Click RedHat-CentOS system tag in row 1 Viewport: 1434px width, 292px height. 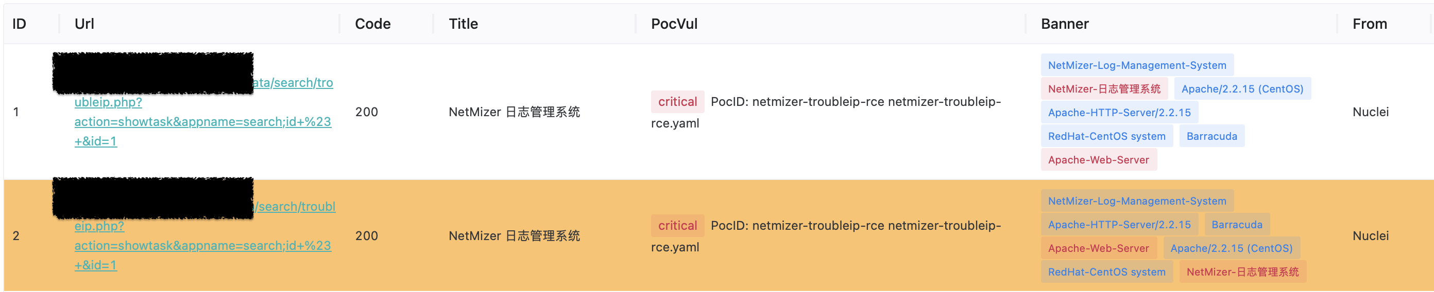(x=1106, y=137)
